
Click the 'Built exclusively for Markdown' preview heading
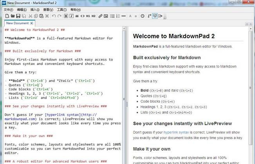[167, 58]
